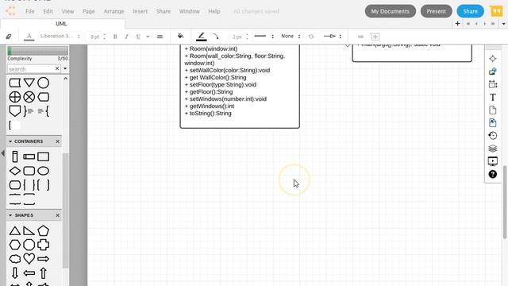This screenshot has height=286, width=508.
Task: Open the line style dropdown
Action: pyautogui.click(x=264, y=37)
